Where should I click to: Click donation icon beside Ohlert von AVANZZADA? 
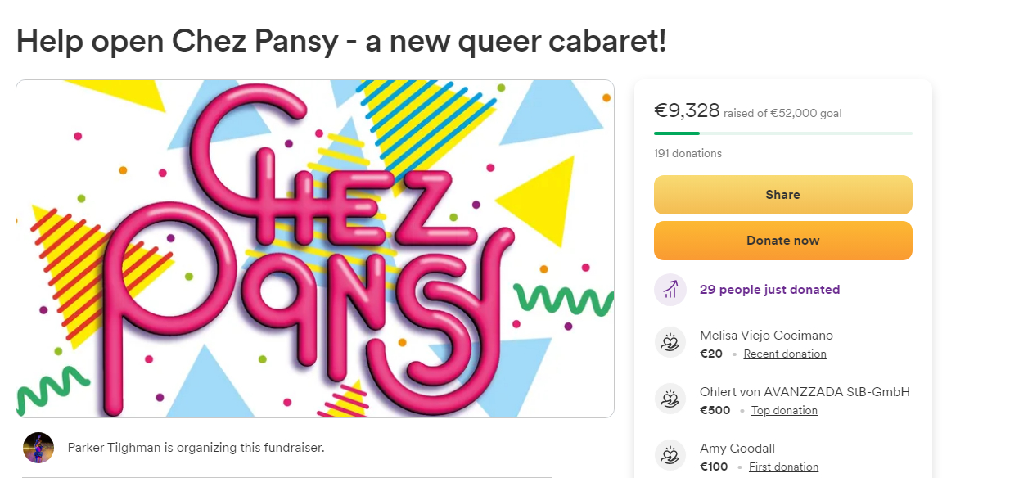670,399
